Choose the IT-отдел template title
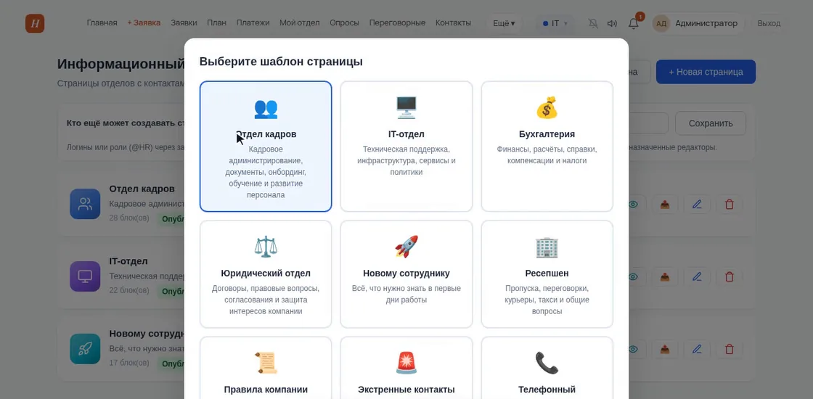The height and width of the screenshot is (399, 813). pos(406,134)
